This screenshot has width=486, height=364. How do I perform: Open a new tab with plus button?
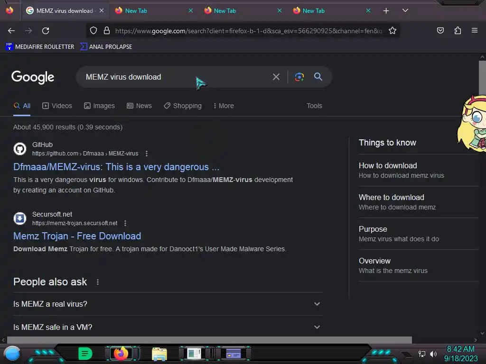coord(386,11)
